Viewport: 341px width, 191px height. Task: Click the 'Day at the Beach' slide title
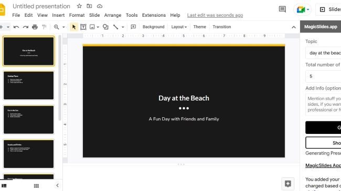184,98
